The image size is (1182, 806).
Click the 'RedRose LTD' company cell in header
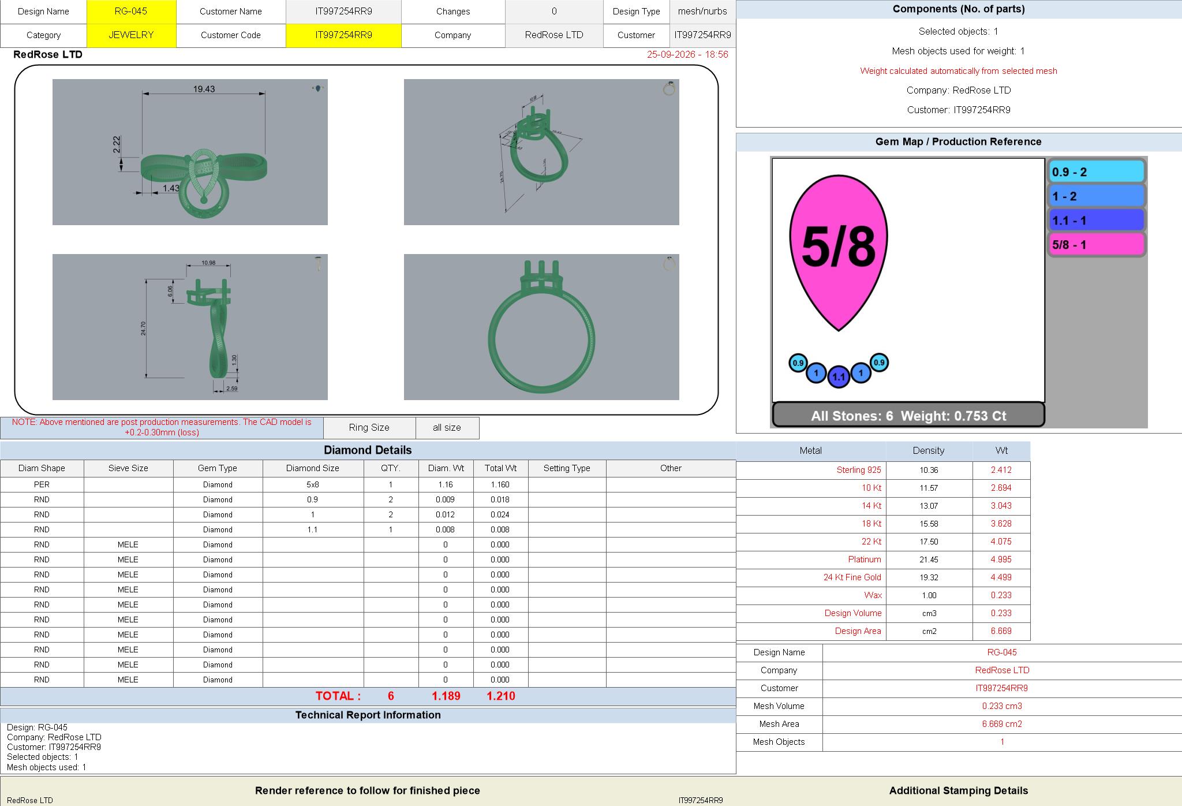coord(554,35)
